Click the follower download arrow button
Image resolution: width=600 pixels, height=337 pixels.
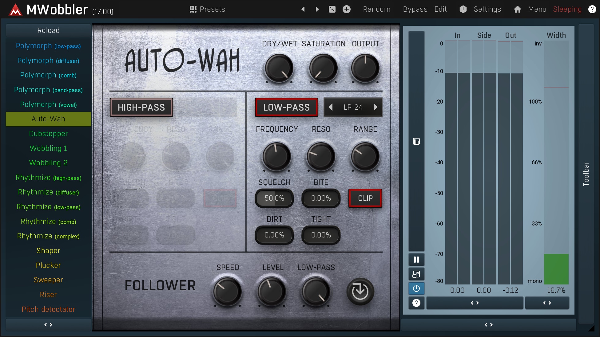360,291
